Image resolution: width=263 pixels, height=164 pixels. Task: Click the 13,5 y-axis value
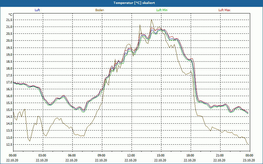coord(9,131)
